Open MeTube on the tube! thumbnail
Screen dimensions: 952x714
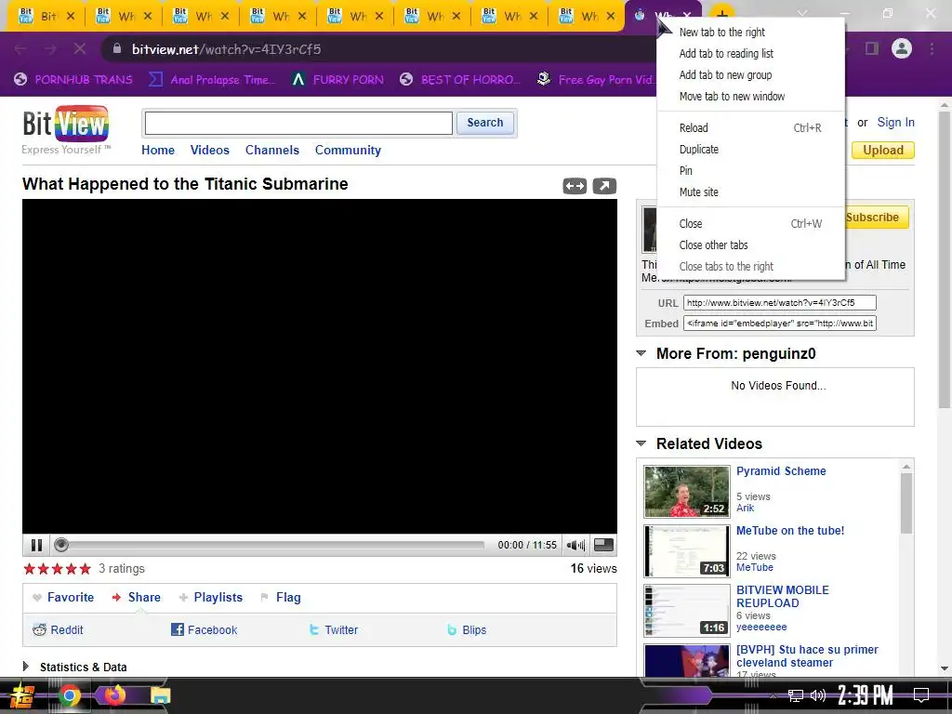[687, 550]
